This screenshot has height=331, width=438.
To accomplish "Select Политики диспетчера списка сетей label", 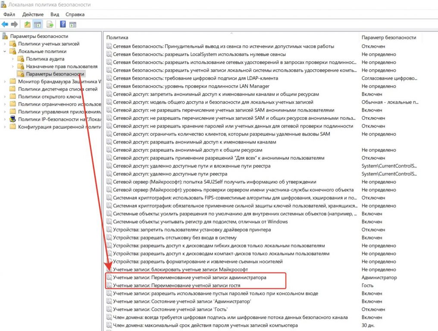I will tap(58, 89).
